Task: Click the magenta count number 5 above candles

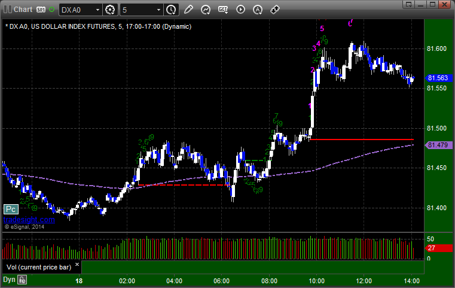Action: (322, 29)
